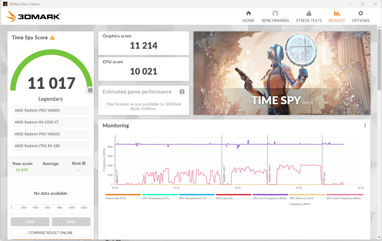Click the Time Spy score 11 017
382x241 pixels.
(51, 83)
